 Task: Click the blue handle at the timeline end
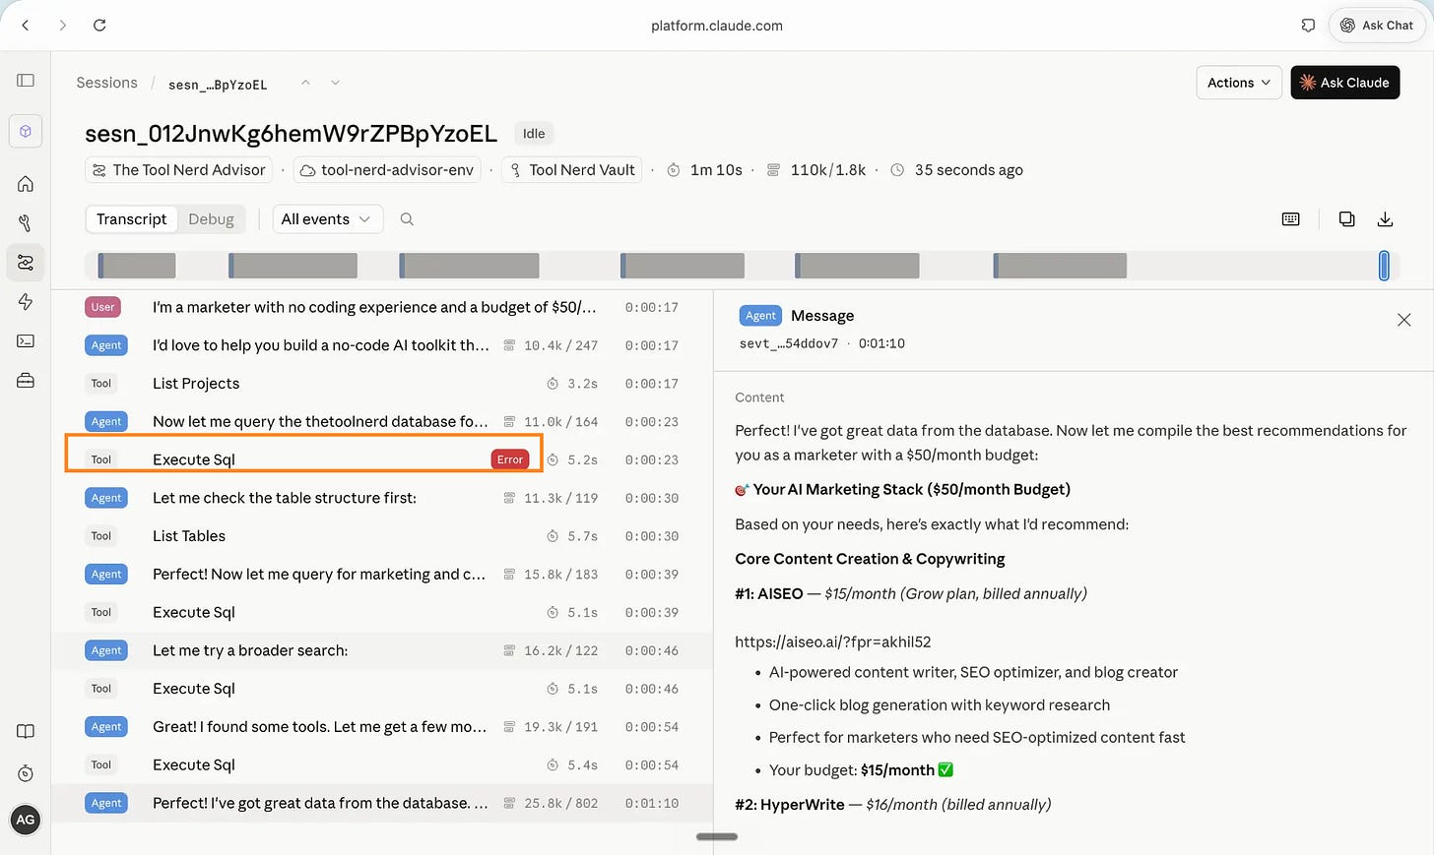coord(1384,266)
